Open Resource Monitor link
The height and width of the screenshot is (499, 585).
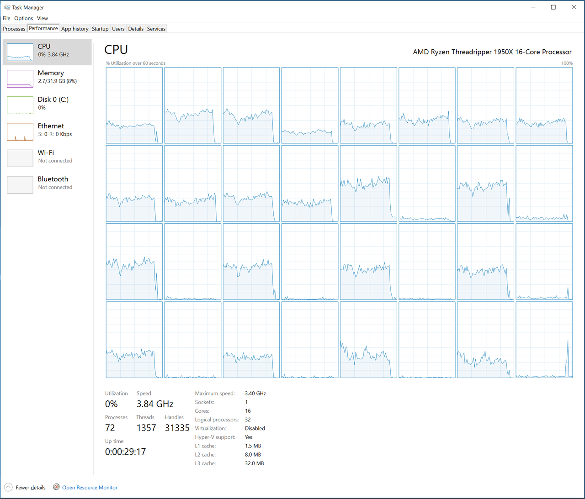(x=90, y=488)
